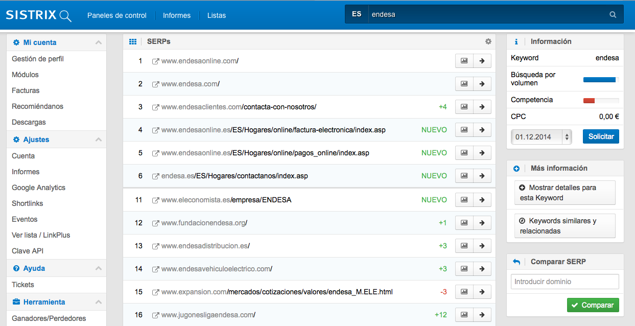This screenshot has height=326, width=635.
Task: Collapse the Ajustes sidebar section
Action: coord(99,139)
